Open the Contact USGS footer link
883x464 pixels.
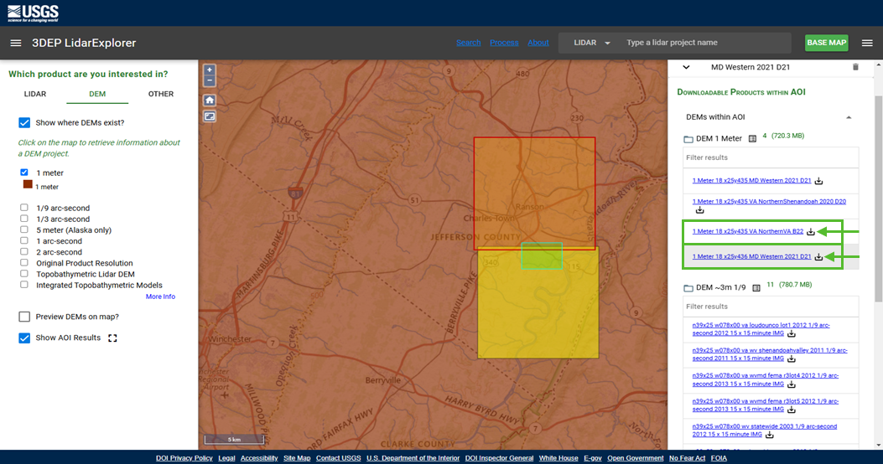click(339, 458)
